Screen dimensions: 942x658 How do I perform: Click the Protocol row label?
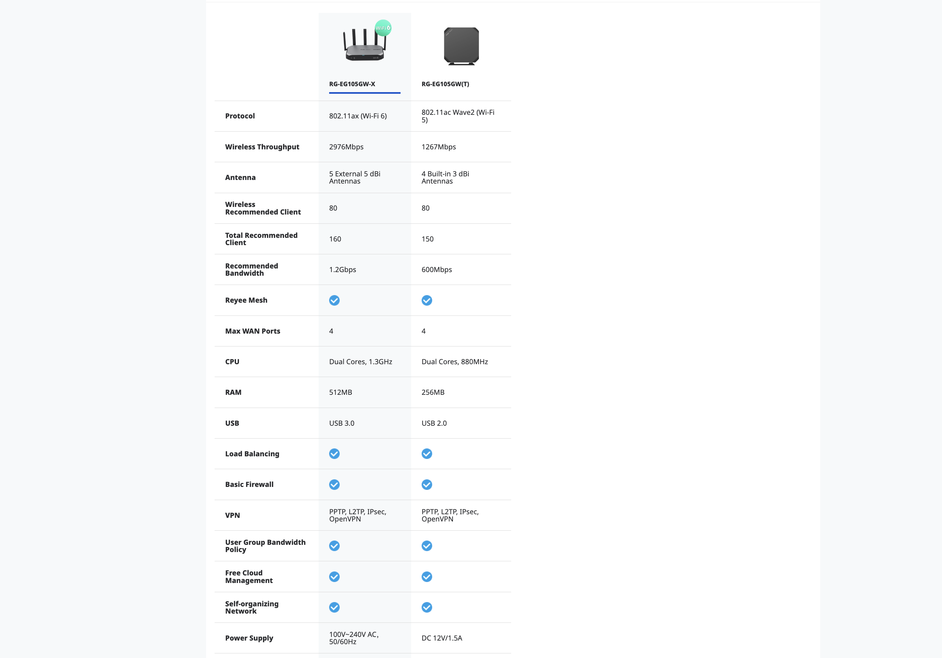[x=240, y=116]
